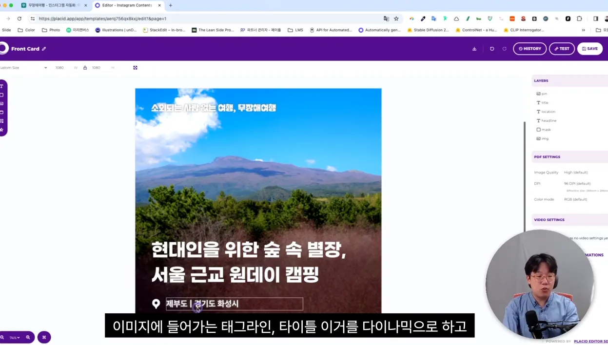Screen dimensions: 608x345
Task: Open the Custom Size dropdown
Action: 23,68
